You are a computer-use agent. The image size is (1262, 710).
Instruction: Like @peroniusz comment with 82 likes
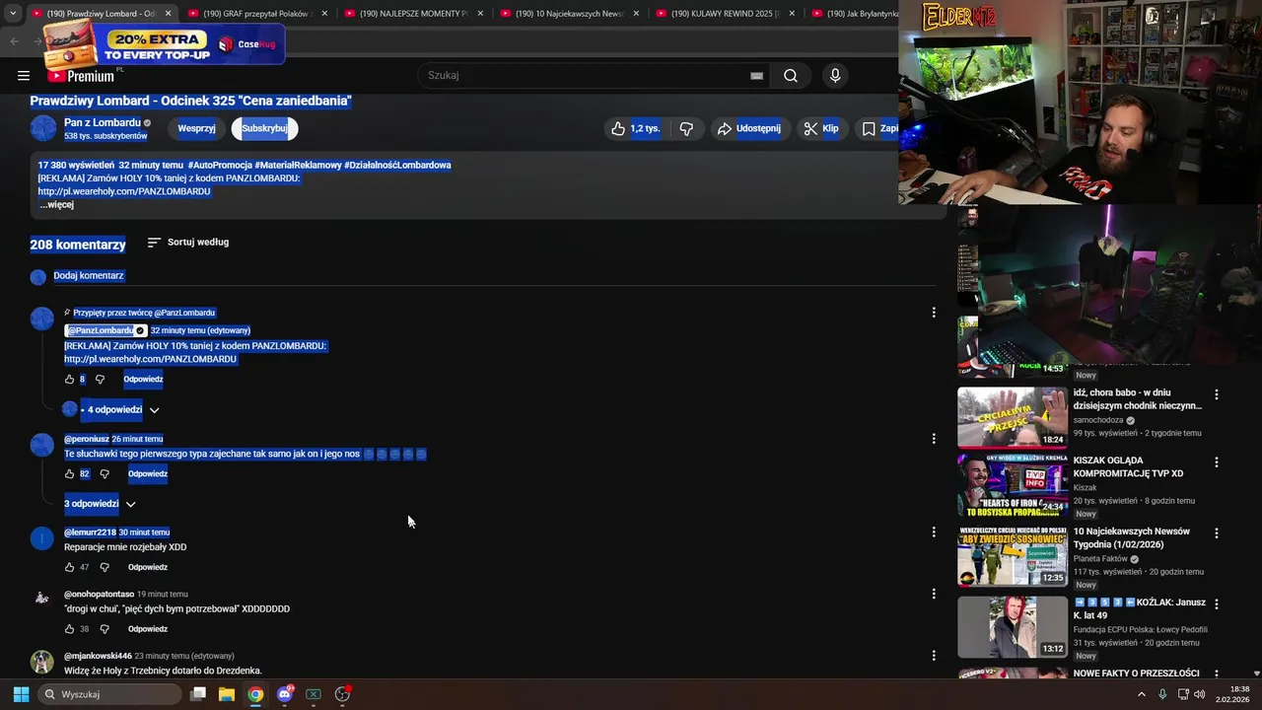coord(69,473)
